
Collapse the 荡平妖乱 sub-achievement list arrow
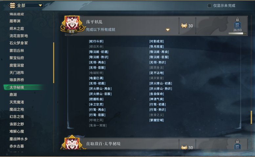pos(168,30)
